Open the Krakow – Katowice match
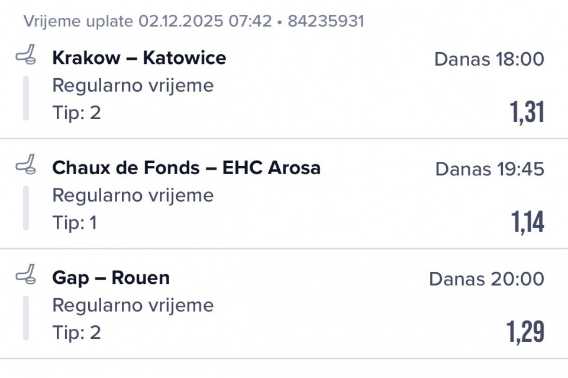The image size is (568, 378). 139,58
